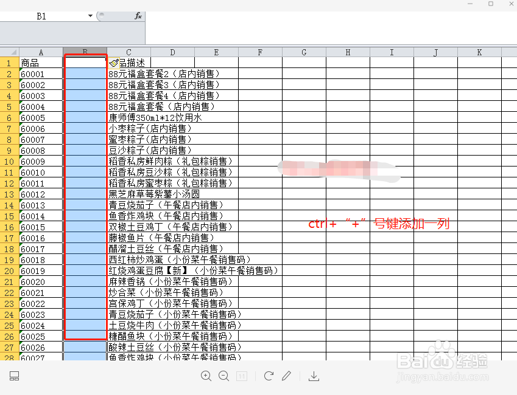
Task: Click cell 稻香私房鲜肉粽（礼包粽销售）
Action: click(x=171, y=161)
